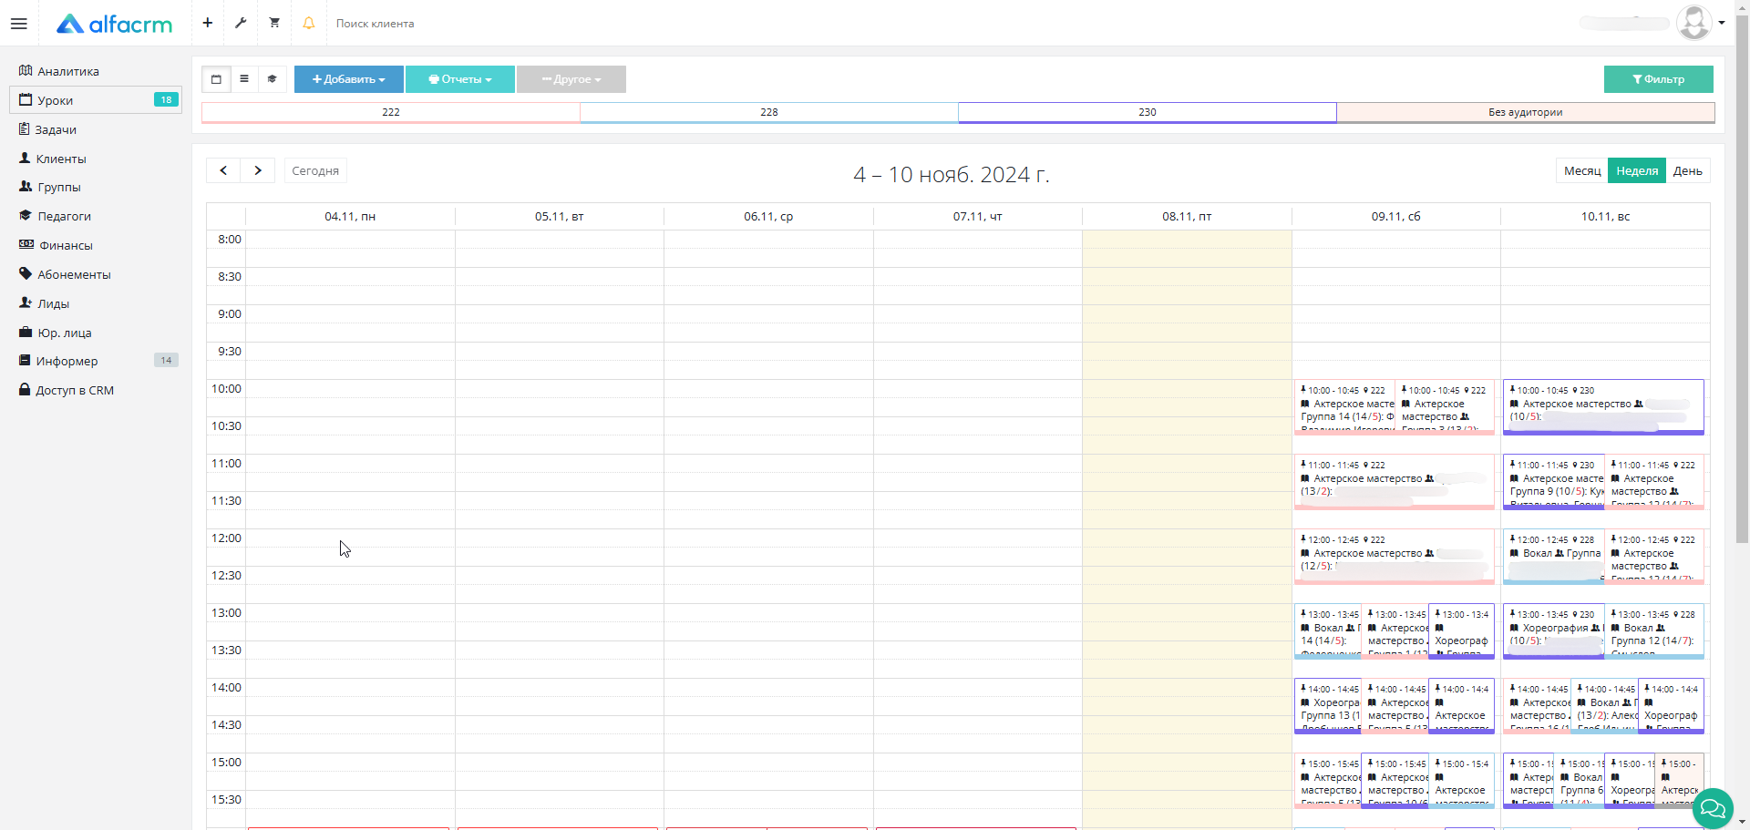Open the notifications bell
This screenshot has height=830, width=1750.
(309, 23)
